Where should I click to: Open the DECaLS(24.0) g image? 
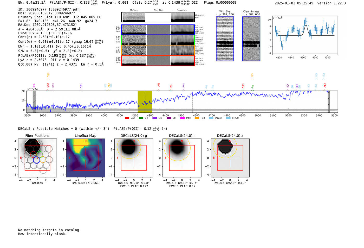click(134, 158)
